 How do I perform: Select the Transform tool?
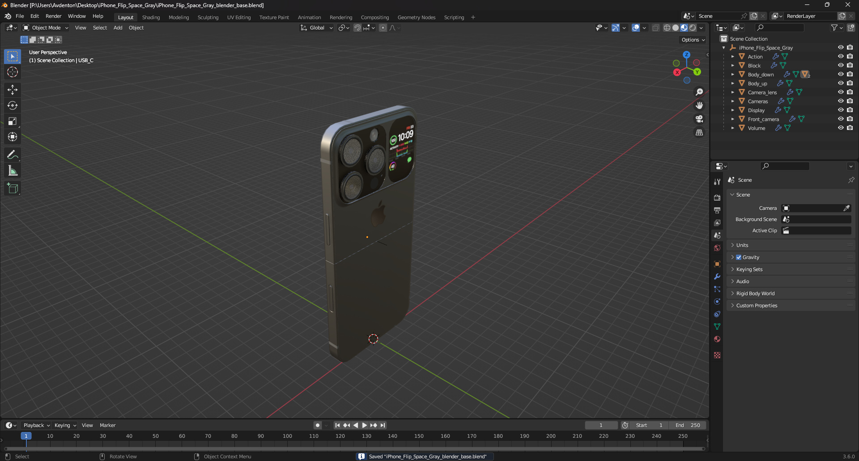pyautogui.click(x=13, y=137)
